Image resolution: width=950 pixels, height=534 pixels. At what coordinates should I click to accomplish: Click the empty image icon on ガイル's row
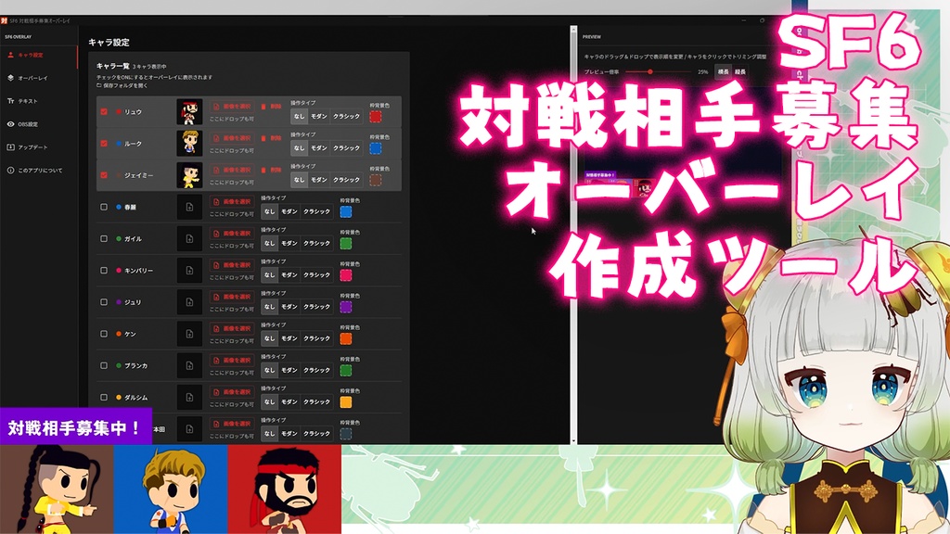188,238
